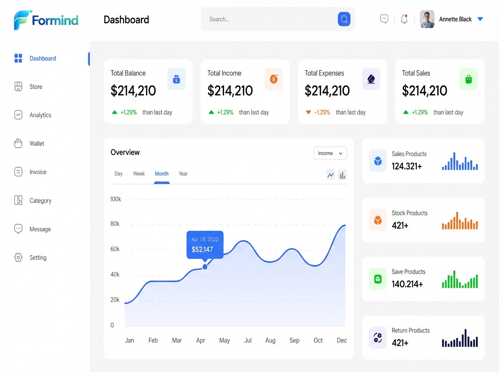499x372 pixels.
Task: Open the Wallet sidebar icon
Action: (18, 144)
